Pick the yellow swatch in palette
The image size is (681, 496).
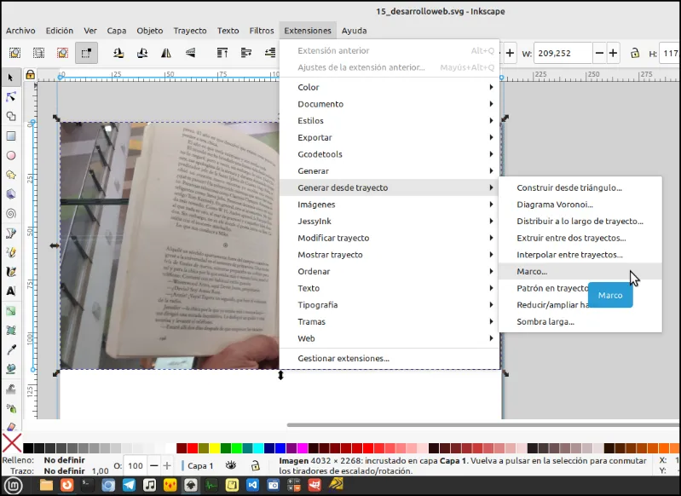pyautogui.click(x=214, y=447)
